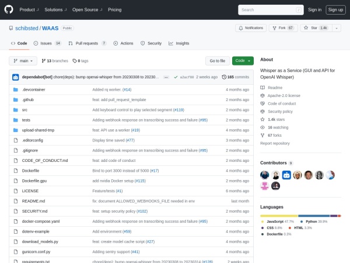
Task: Click the languages color bar
Action: coord(300,216)
